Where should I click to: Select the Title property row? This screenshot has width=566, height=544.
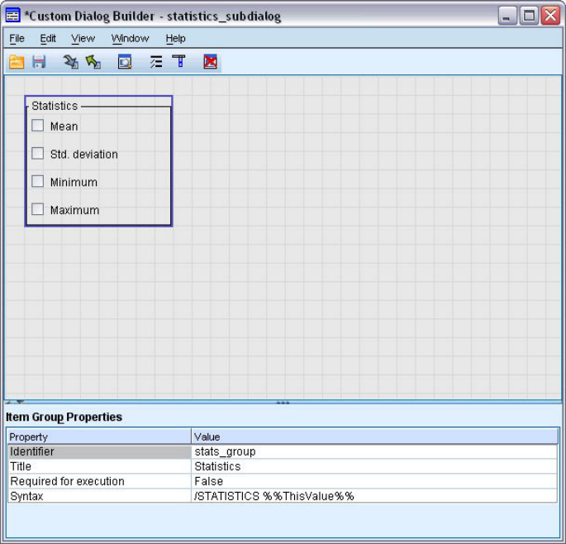[100, 466]
